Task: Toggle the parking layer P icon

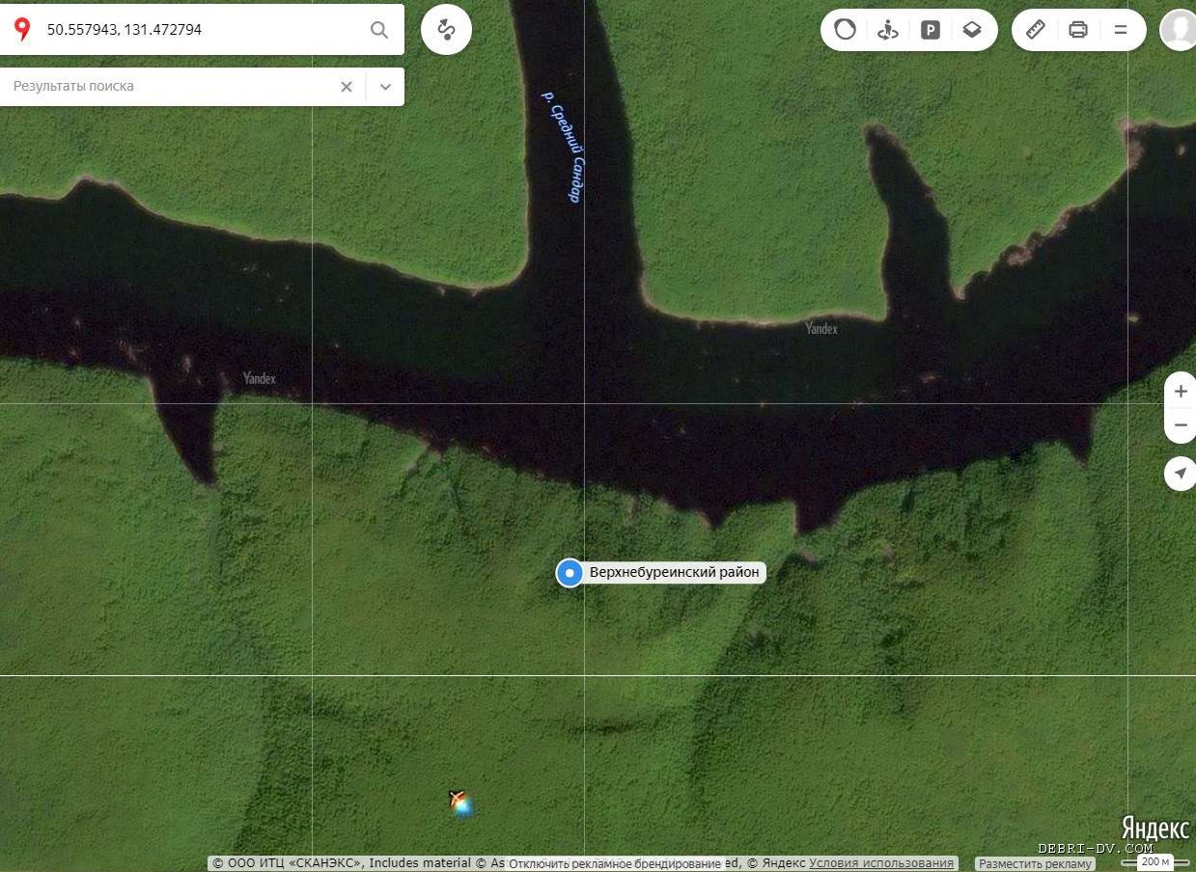Action: (x=930, y=30)
